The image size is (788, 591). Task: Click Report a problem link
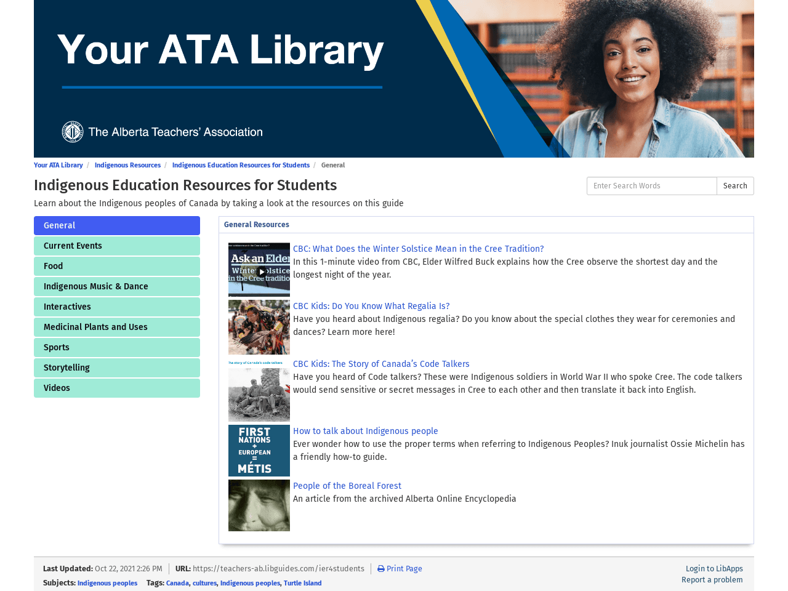coord(712,580)
